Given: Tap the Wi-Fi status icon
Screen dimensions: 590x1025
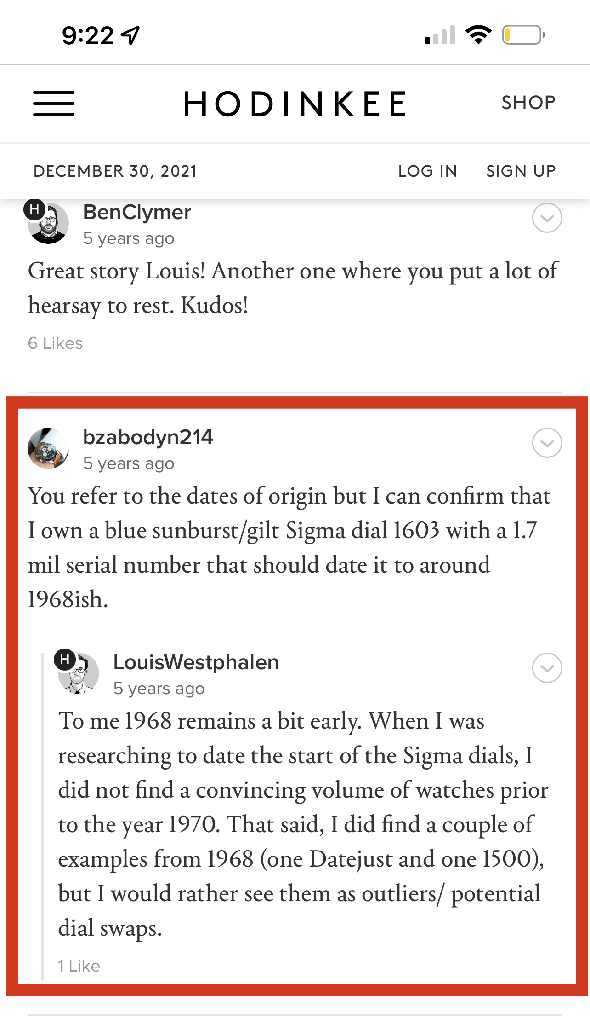Looking at the screenshot, I should click(x=478, y=35).
